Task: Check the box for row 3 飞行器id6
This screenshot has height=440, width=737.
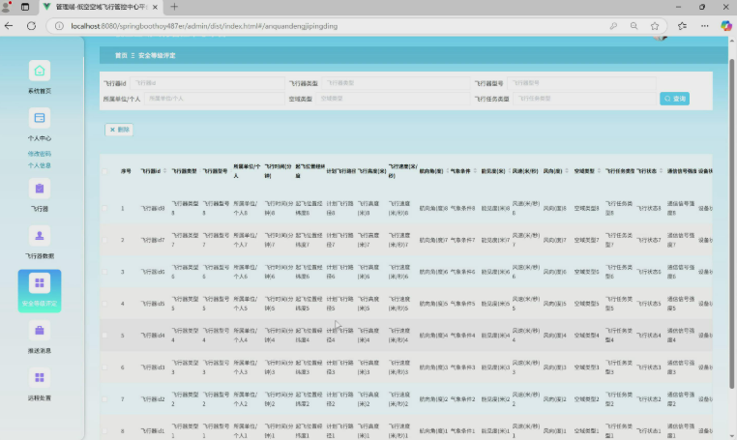Action: pos(104,272)
